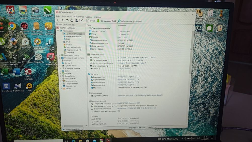Open Online Radio desktop icon
The width and height of the screenshot is (252, 142).
point(7,88)
